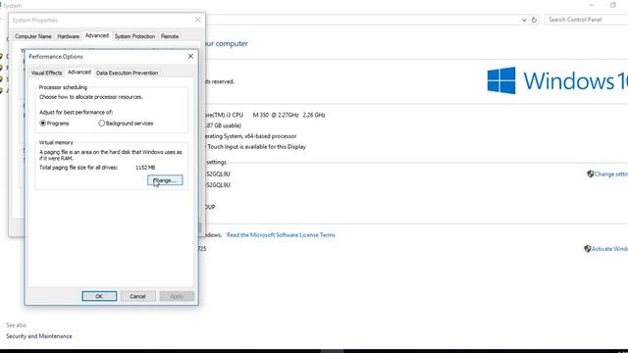Select Advanced tab in Performance Options

pyautogui.click(x=79, y=72)
